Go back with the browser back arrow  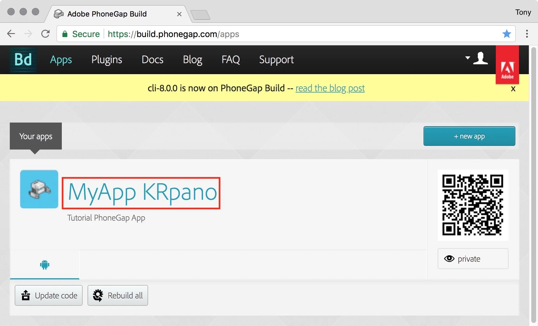(11, 34)
